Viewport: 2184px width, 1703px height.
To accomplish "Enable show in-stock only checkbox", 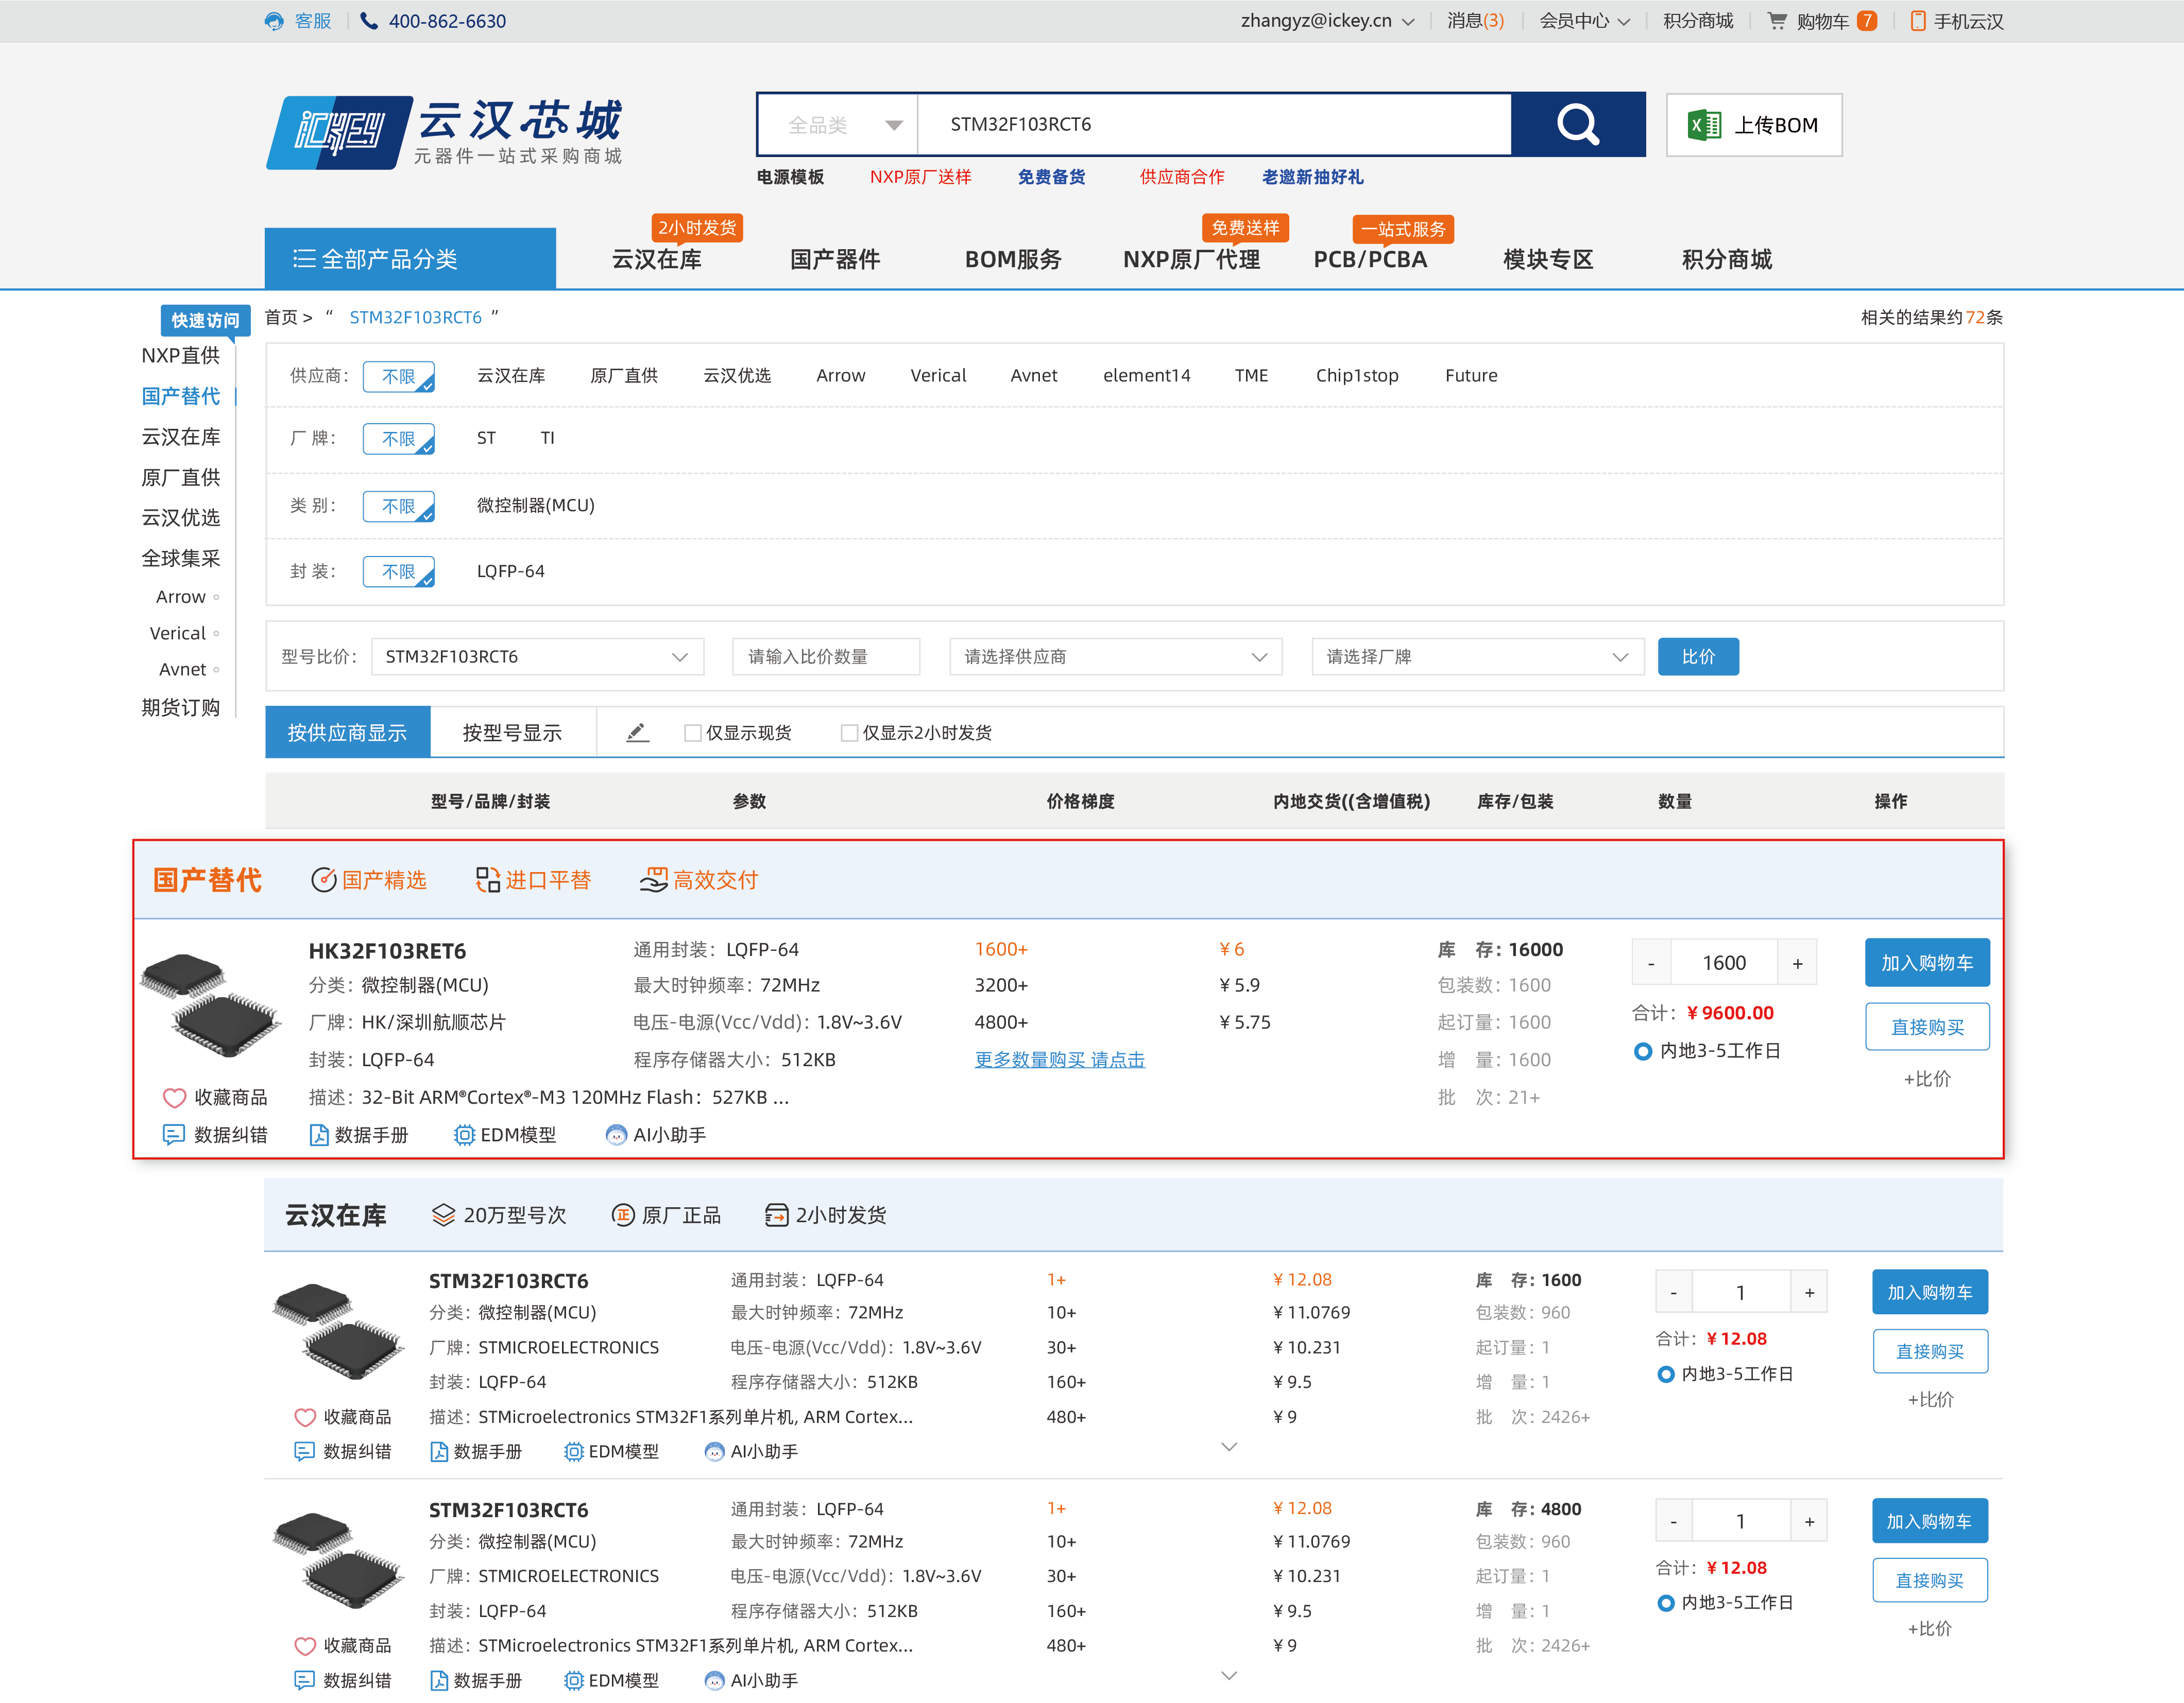I will (692, 733).
